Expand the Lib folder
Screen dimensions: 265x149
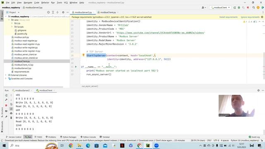click(x=12, y=23)
